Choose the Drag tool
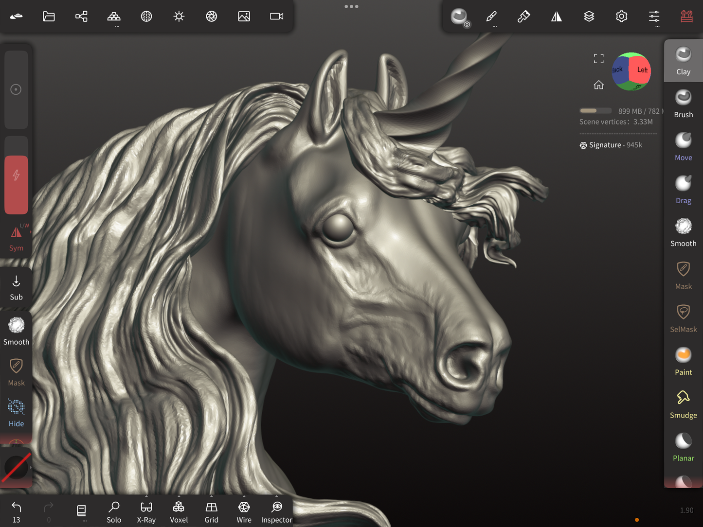The height and width of the screenshot is (527, 703). click(683, 190)
